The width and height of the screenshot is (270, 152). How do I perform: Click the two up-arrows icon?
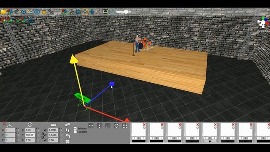67,130
